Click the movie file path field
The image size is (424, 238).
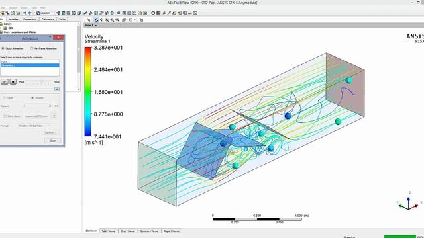point(36,116)
